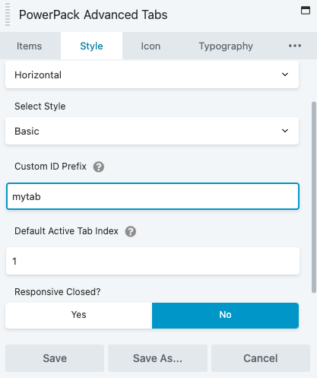Viewport: 317px width, 378px height.
Task: Click the panel drag handle grip
Action: click(x=8, y=14)
